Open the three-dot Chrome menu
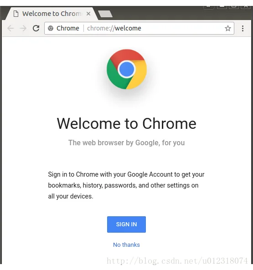 pyautogui.click(x=243, y=28)
